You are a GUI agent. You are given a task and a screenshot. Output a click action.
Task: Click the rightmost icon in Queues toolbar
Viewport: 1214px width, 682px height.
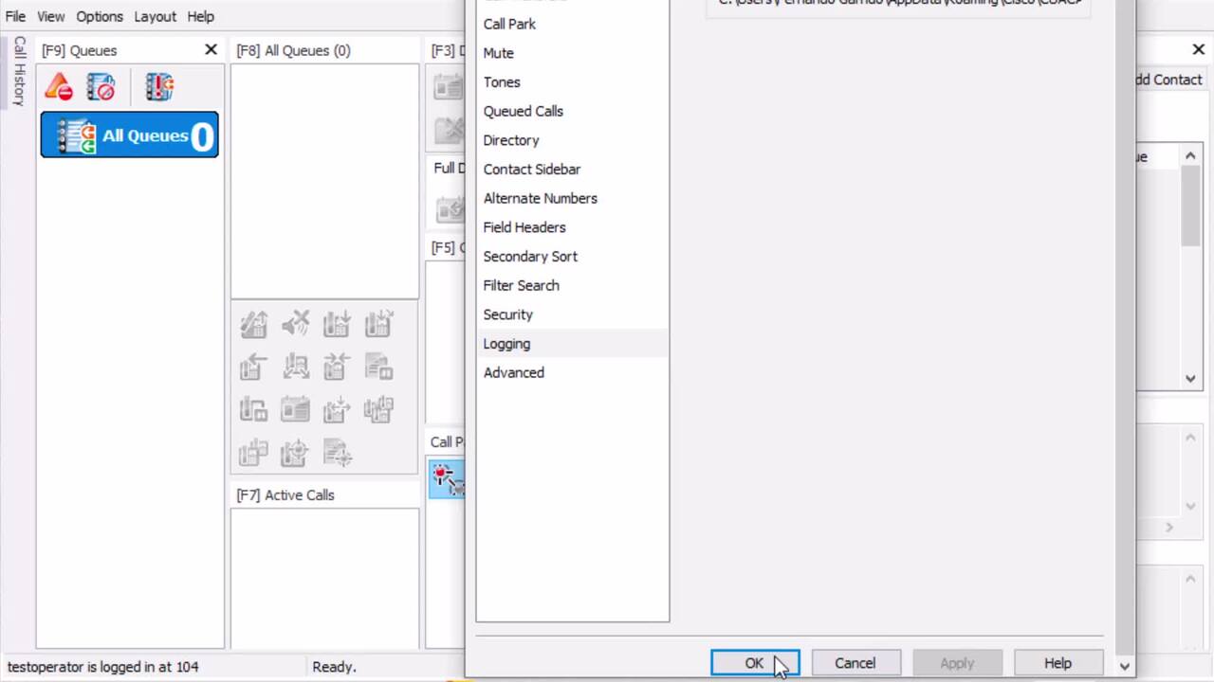(x=159, y=87)
